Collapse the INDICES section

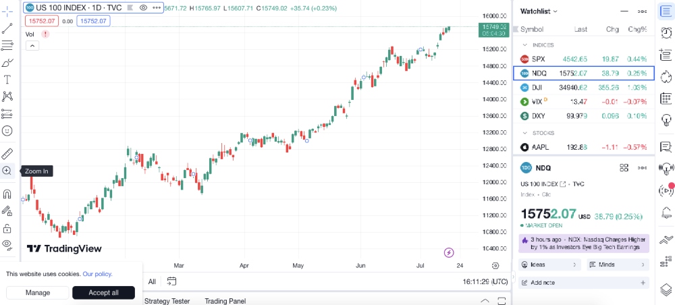[x=524, y=45]
